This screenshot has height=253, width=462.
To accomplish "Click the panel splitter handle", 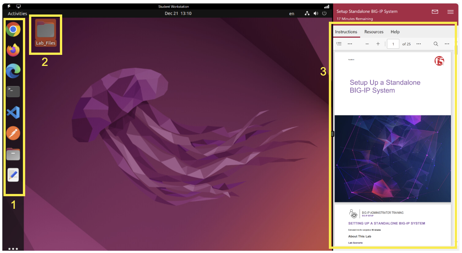I will 333,134.
